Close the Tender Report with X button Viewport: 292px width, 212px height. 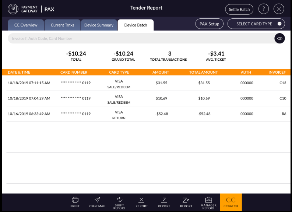(279, 9)
